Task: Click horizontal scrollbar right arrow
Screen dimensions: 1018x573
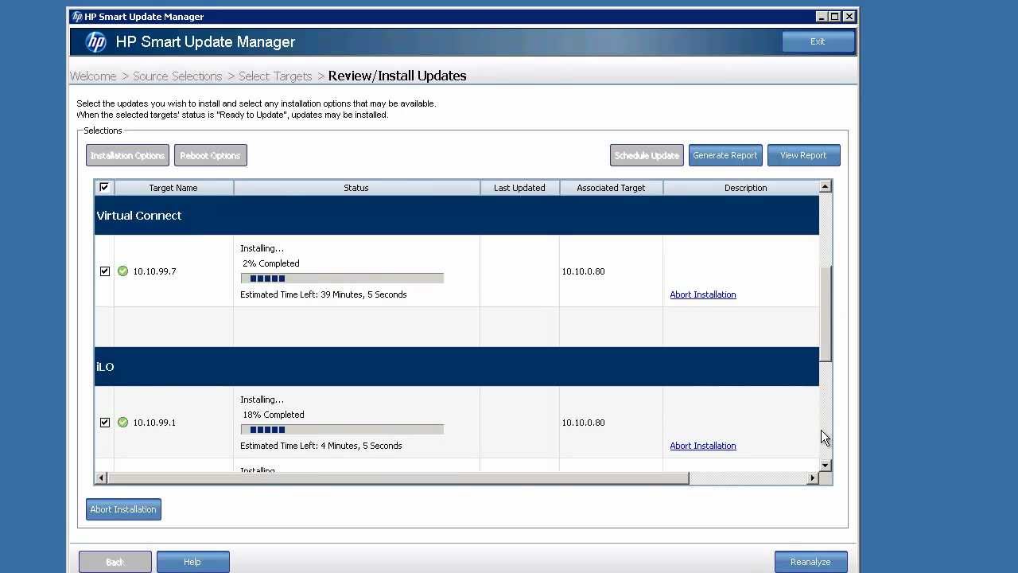Action: click(812, 478)
